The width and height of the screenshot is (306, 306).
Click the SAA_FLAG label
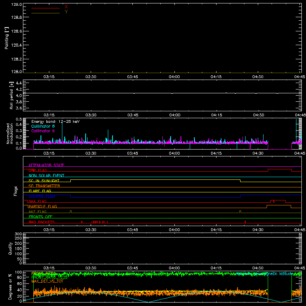[x=37, y=202]
